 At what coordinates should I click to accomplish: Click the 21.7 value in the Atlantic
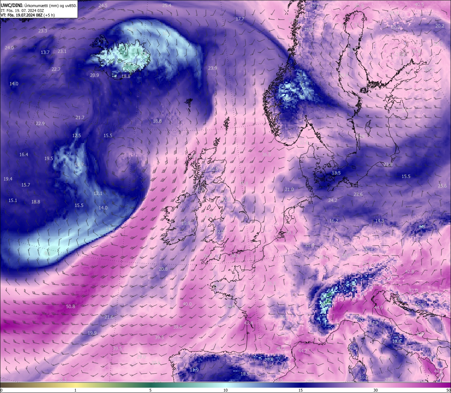click(80, 117)
